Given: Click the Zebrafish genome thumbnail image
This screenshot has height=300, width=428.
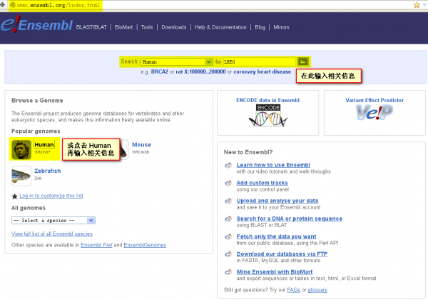Looking at the screenshot, I should click(21, 176).
